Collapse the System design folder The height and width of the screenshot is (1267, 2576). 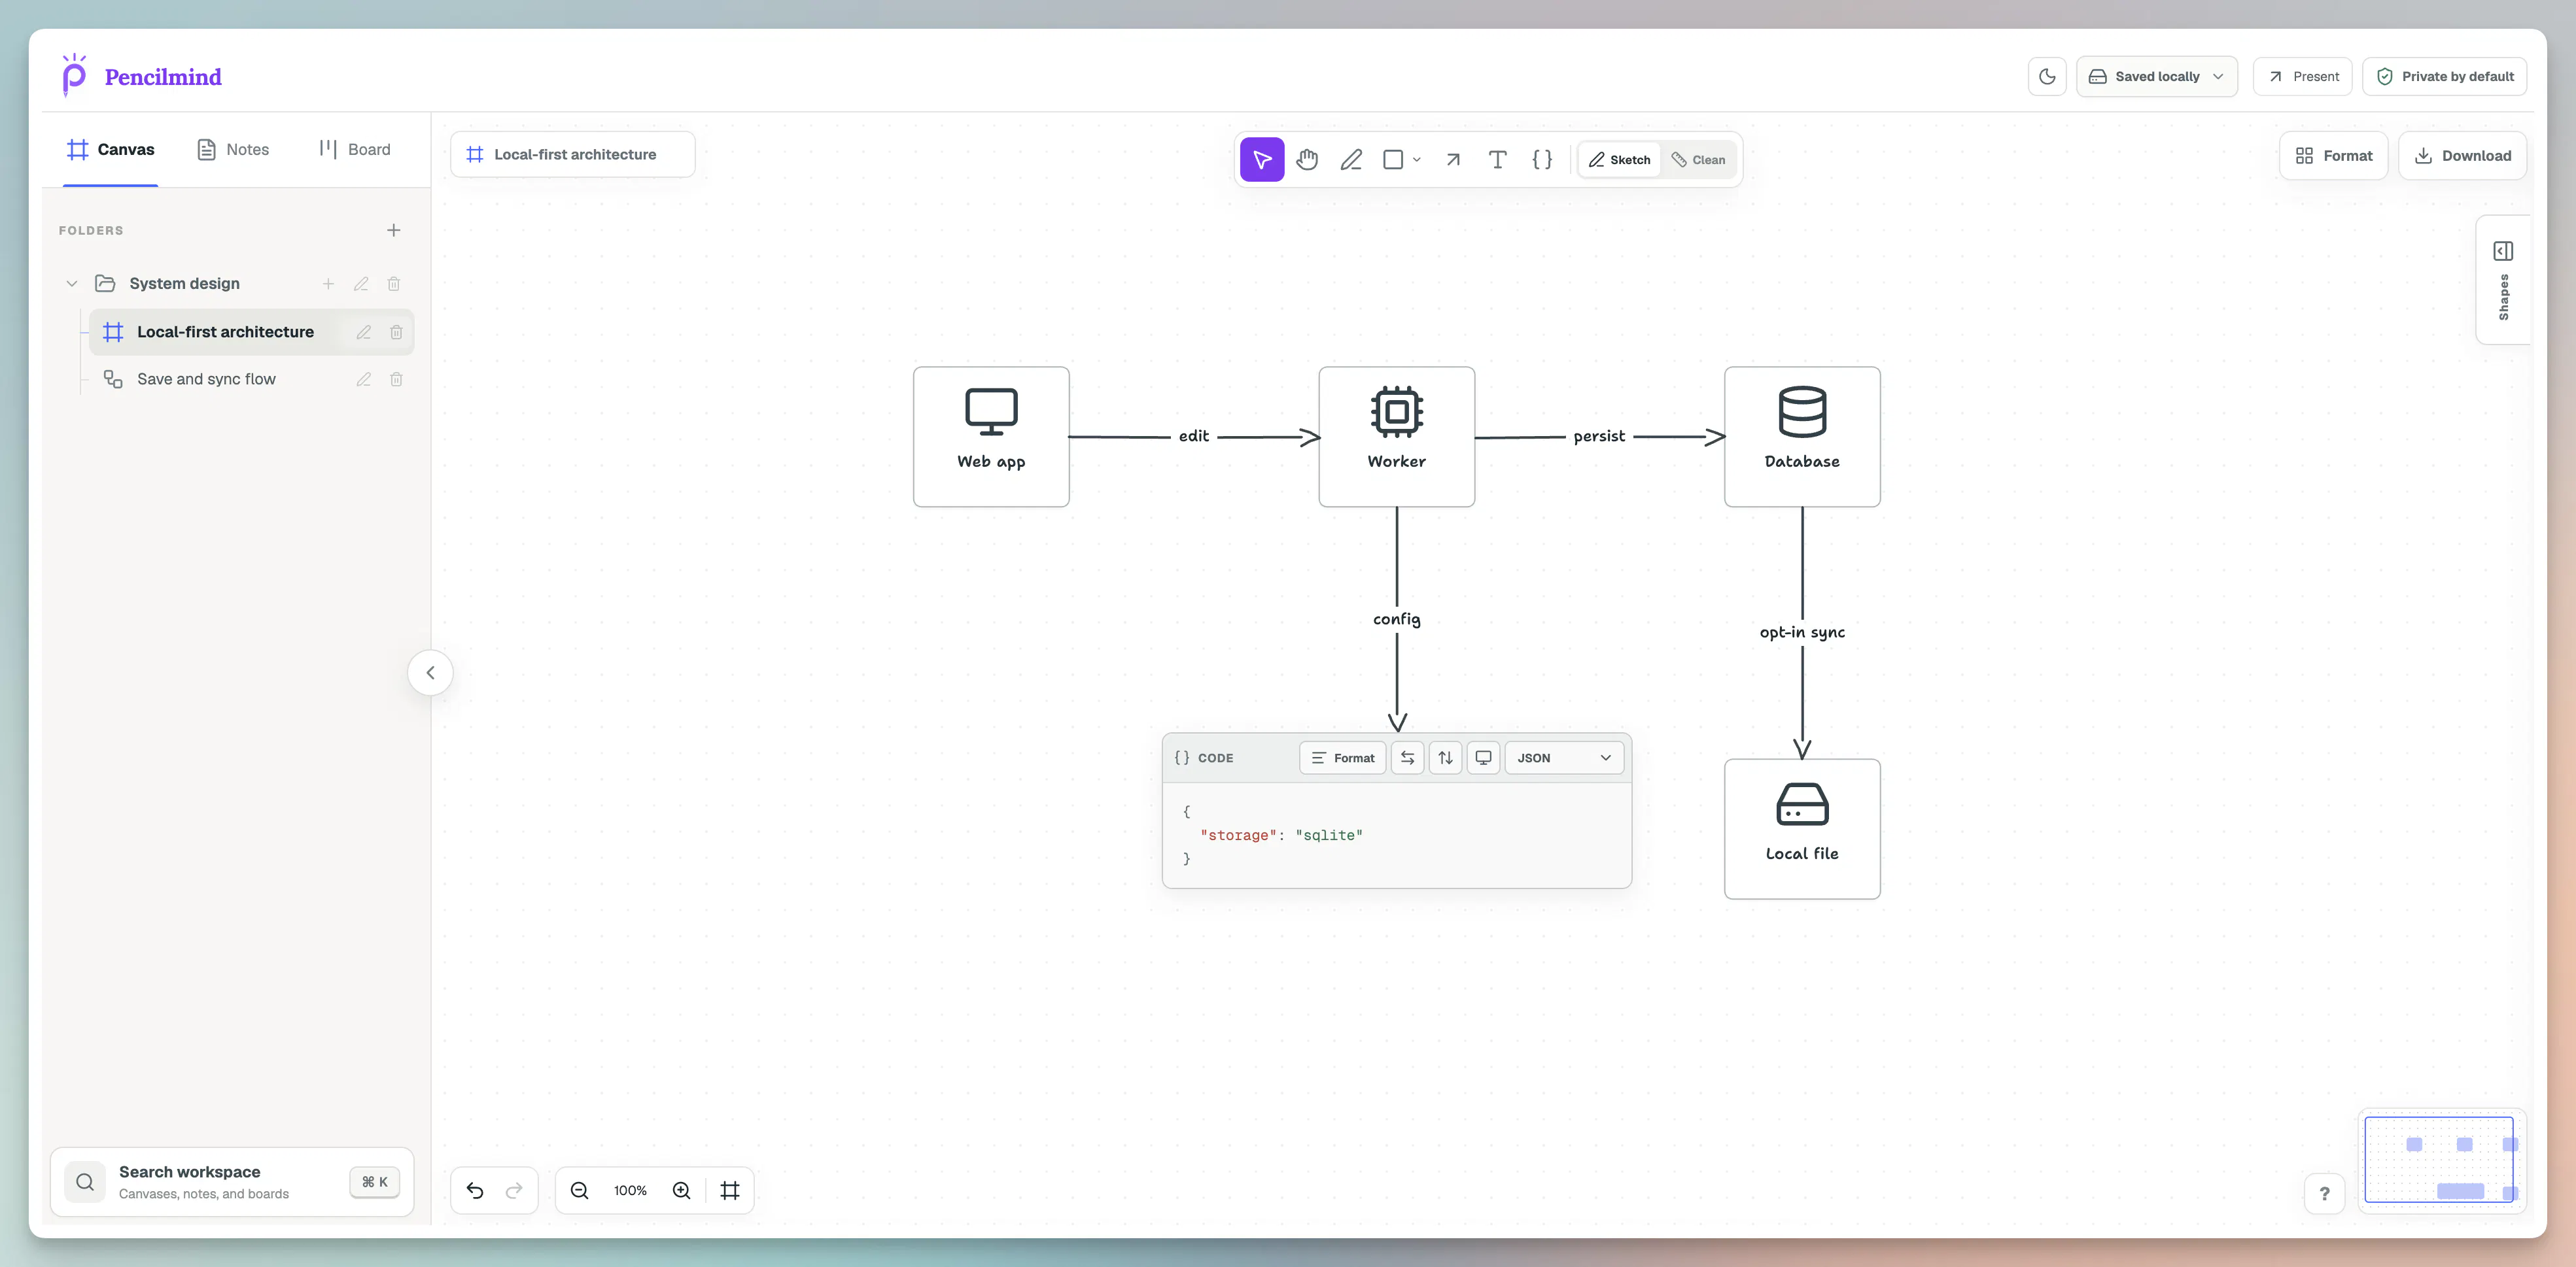[72, 284]
